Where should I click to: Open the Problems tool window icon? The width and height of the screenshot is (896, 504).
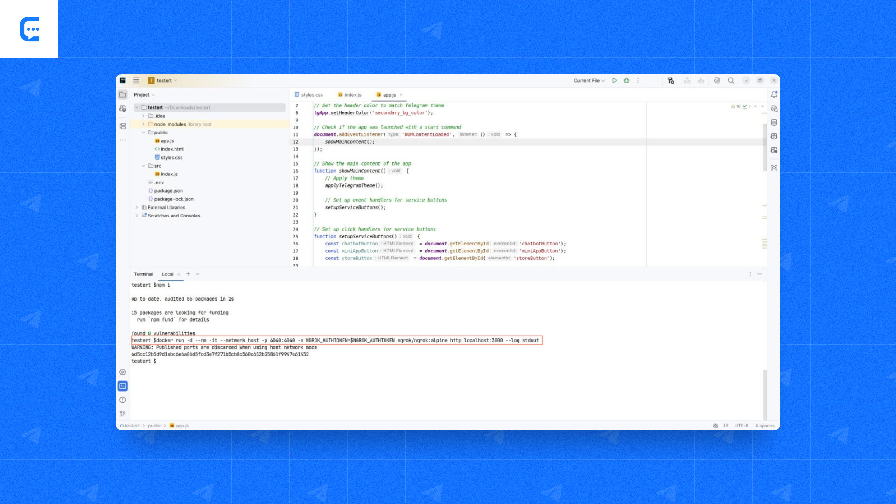[123, 400]
